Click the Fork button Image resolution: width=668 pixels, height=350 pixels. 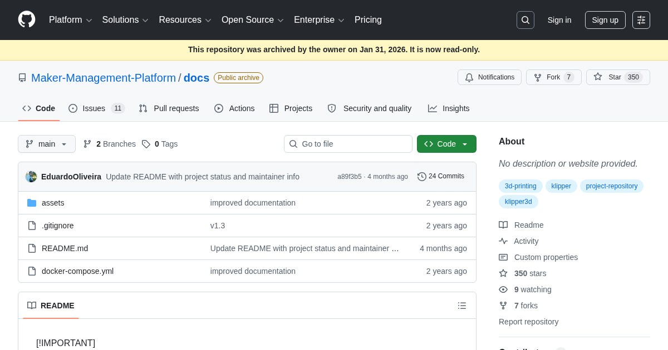click(x=554, y=77)
